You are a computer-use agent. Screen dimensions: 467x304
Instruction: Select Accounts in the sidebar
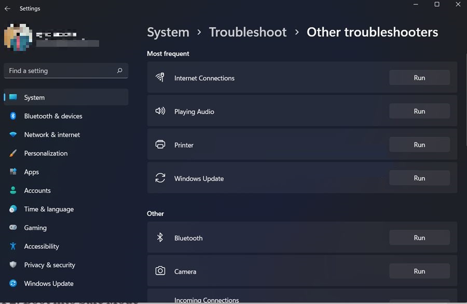click(x=66, y=190)
